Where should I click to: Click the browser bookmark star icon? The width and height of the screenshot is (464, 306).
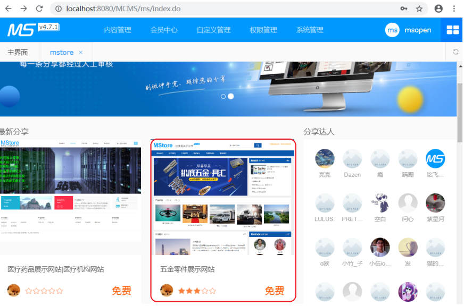coord(418,9)
